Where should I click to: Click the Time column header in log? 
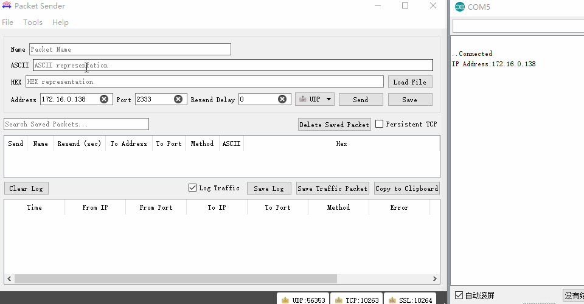click(34, 207)
